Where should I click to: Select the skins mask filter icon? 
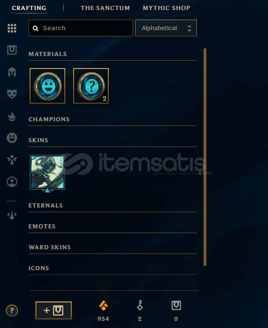(x=12, y=94)
